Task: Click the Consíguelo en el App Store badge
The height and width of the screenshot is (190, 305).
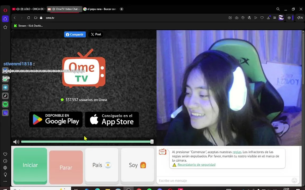Action: coord(112,120)
